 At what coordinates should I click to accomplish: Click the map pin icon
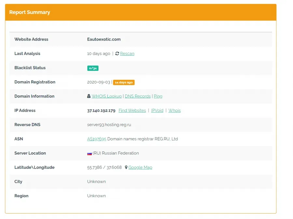(126, 167)
